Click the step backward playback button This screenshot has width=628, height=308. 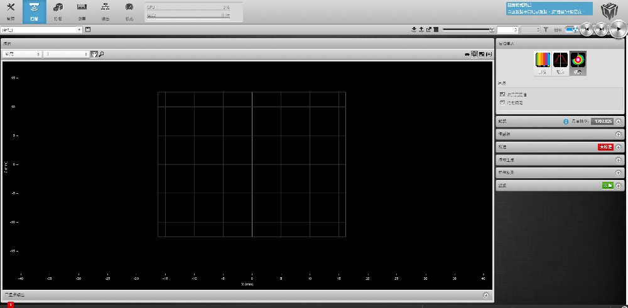pos(587,29)
